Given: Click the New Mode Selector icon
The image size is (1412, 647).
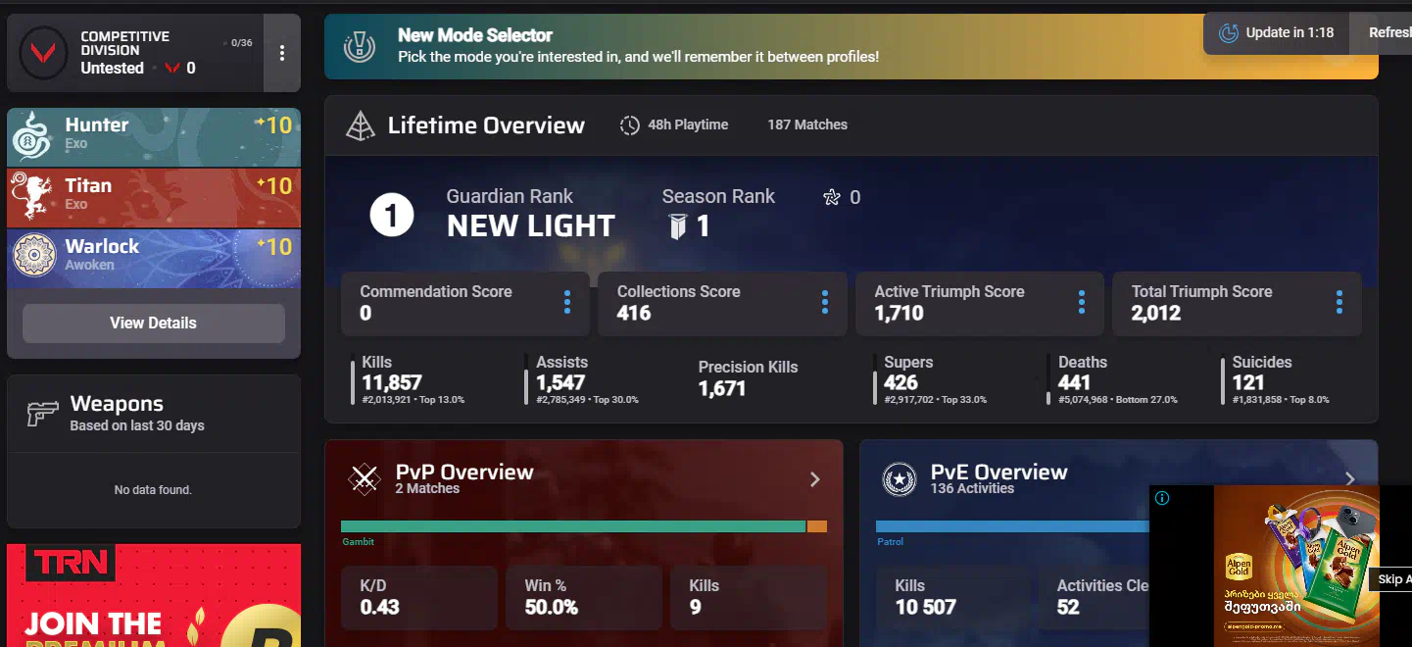Looking at the screenshot, I should coord(360,46).
